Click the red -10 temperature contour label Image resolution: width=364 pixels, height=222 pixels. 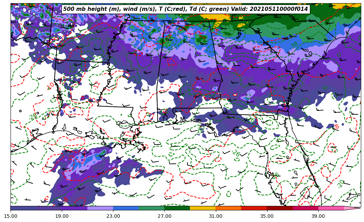coord(51,85)
